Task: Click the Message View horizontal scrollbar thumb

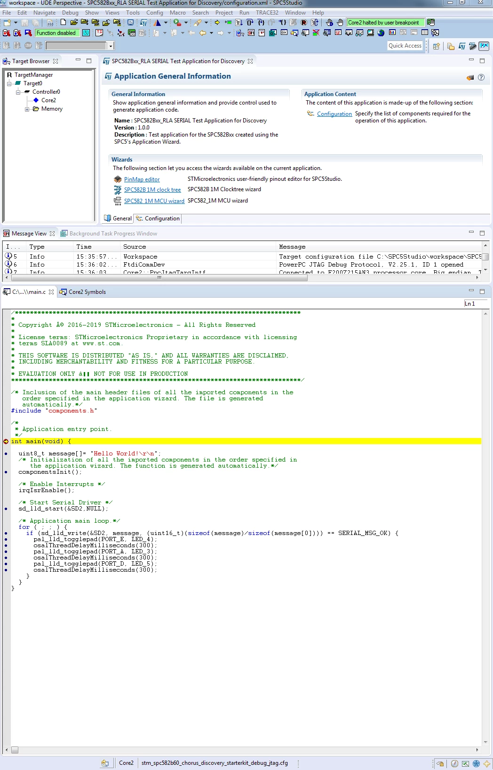Action: point(159,278)
